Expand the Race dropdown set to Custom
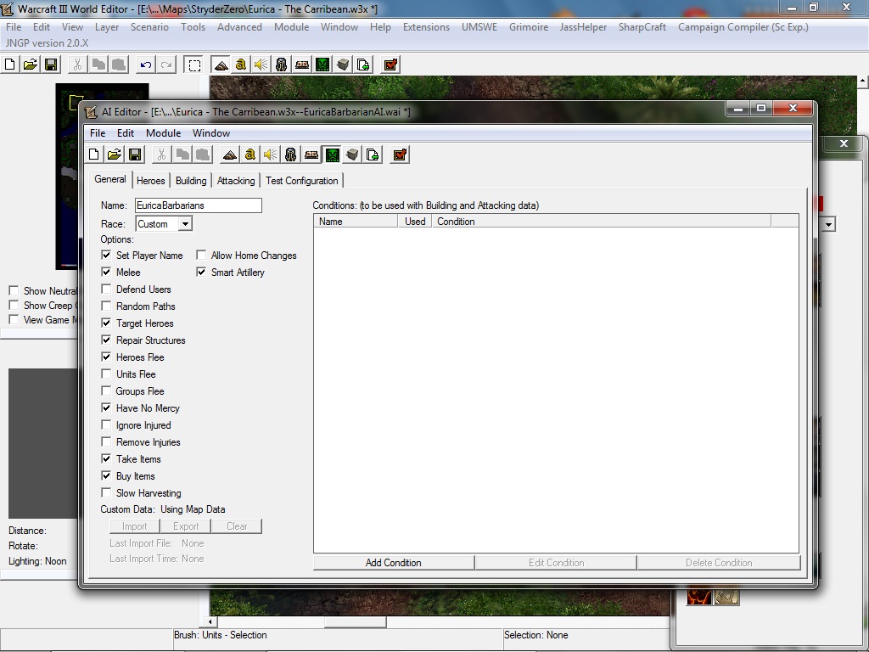This screenshot has width=869, height=652. [185, 224]
